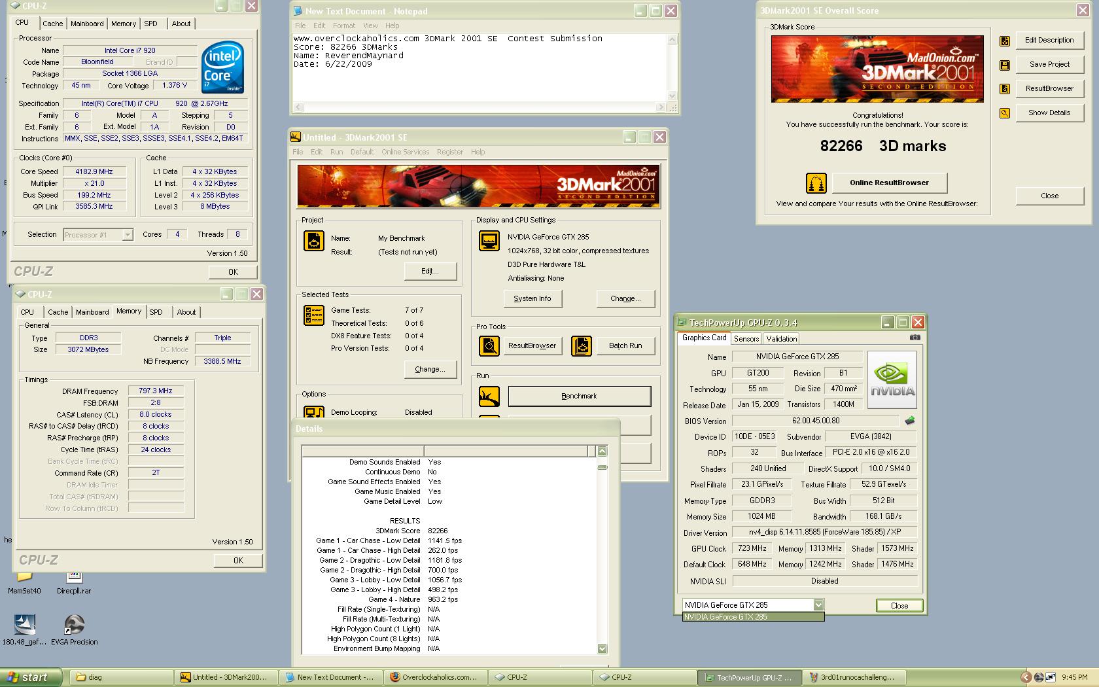Click Close in 3DMark score window

pos(1049,196)
